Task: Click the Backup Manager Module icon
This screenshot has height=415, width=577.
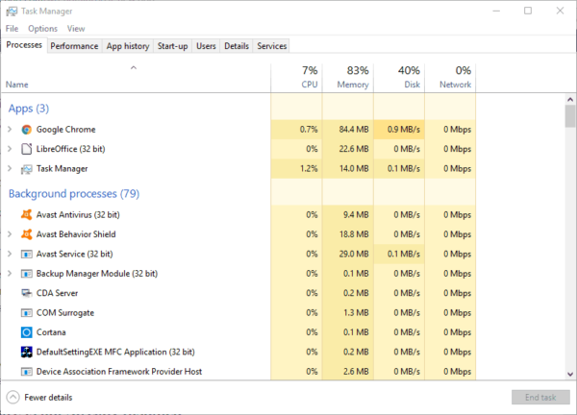Action: [26, 274]
